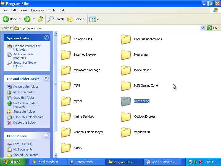This screenshot has height=166, width=221.
Task: Open the Tools menu
Action: coord(52,10)
